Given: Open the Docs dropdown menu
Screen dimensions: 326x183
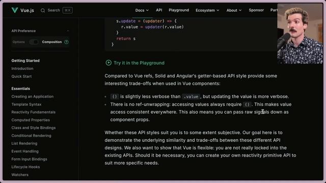Looking at the screenshot, I should (142, 10).
